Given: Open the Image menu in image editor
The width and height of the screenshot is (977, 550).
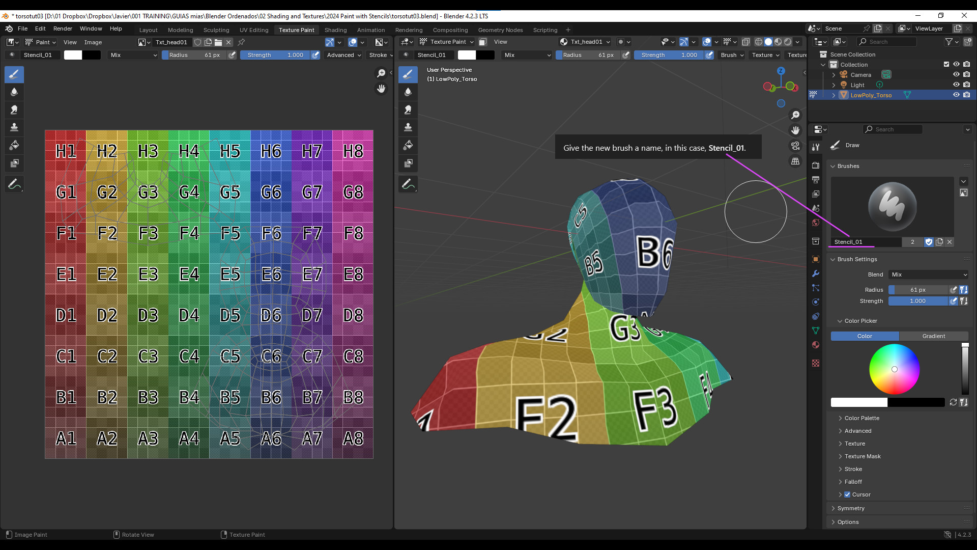Looking at the screenshot, I should click(93, 42).
